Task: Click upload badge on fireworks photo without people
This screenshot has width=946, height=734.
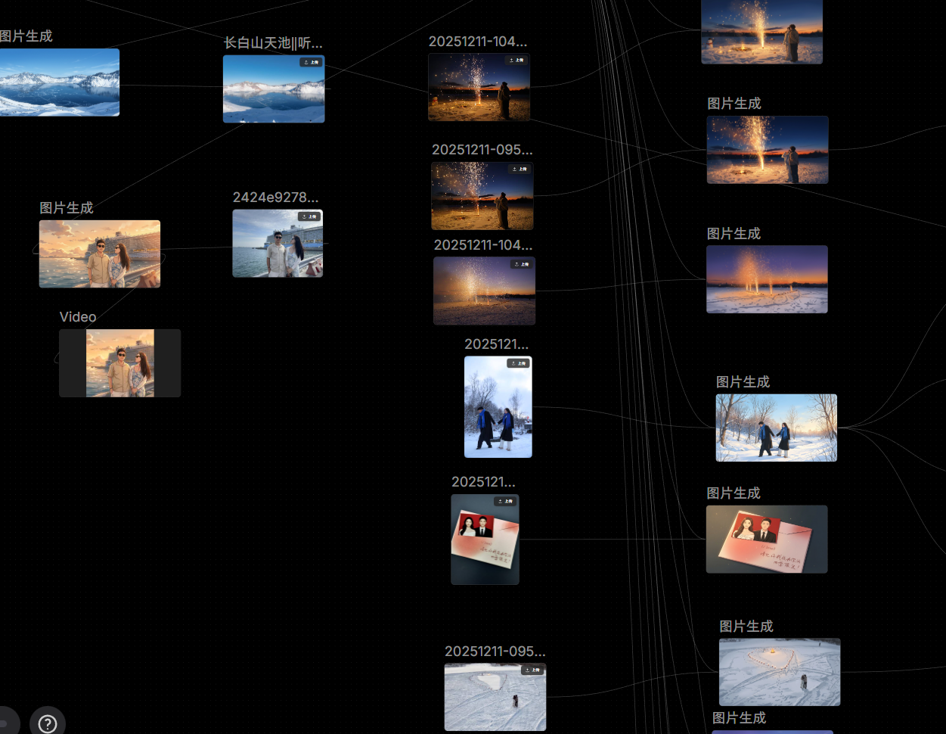Action: tap(521, 264)
